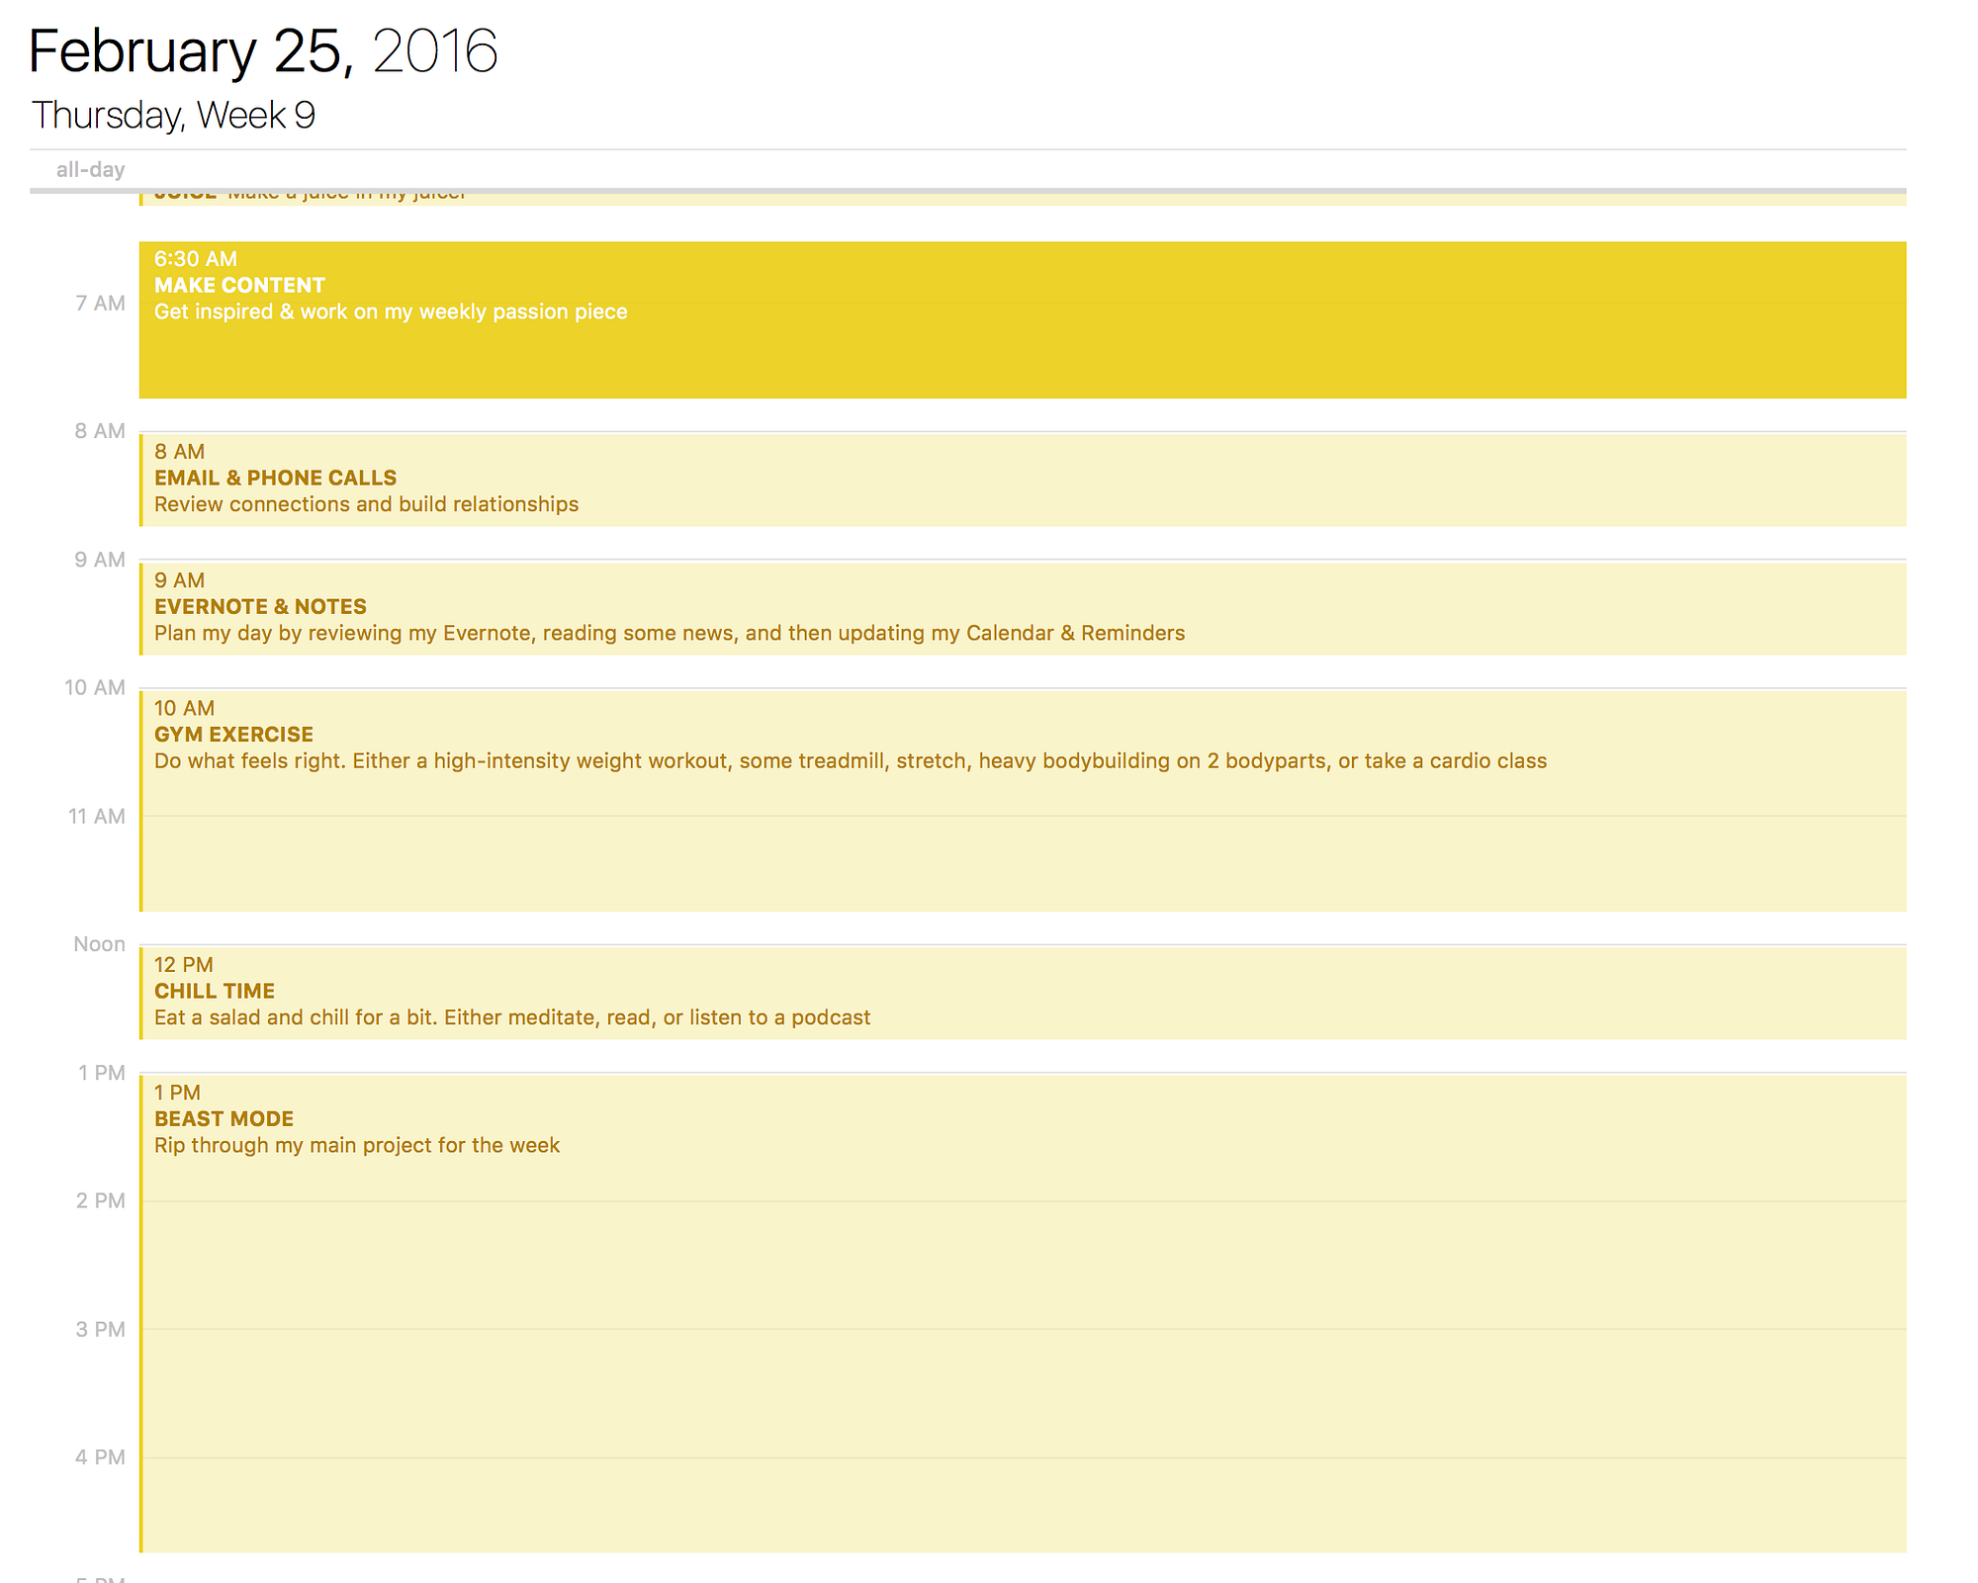Select the EVERNOTE & NOTES event

pyautogui.click(x=1022, y=608)
